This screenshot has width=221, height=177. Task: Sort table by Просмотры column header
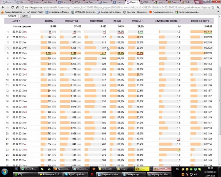point(71,21)
